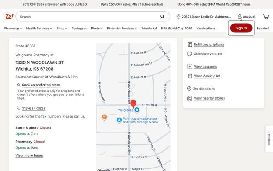Screen dimensions: 273x171
Task: Click the Walgreens label on the map
Action: coord(125,110)
